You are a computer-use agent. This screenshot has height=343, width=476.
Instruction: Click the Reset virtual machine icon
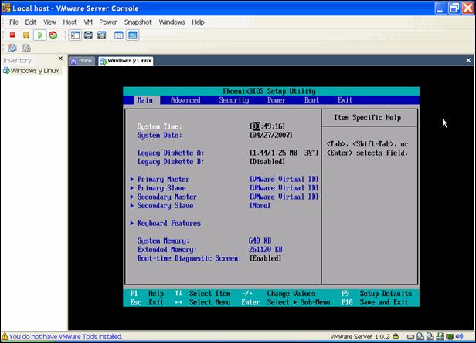[53, 35]
